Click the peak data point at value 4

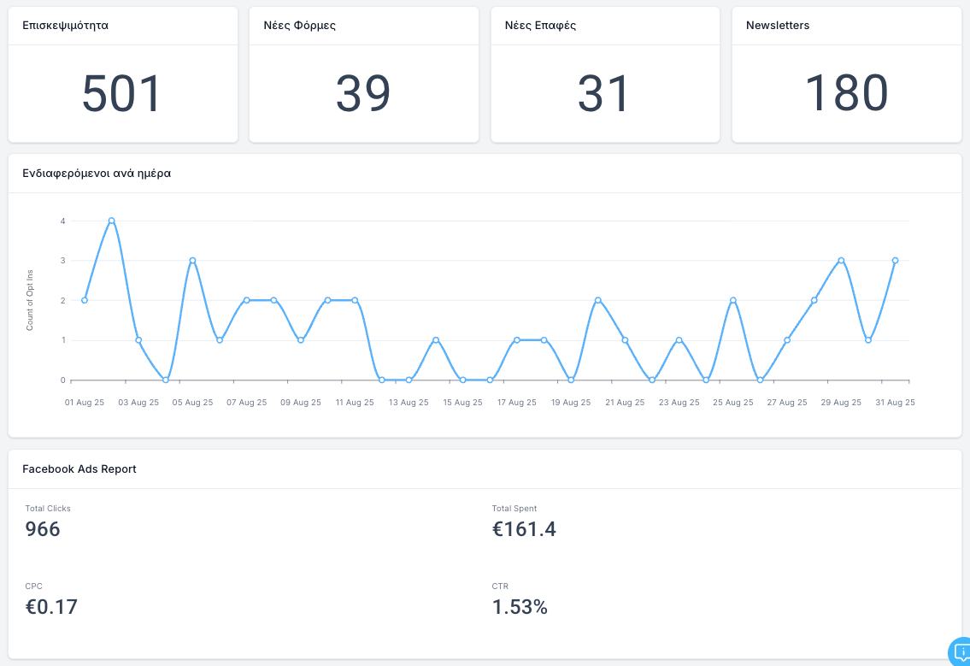coord(111,221)
